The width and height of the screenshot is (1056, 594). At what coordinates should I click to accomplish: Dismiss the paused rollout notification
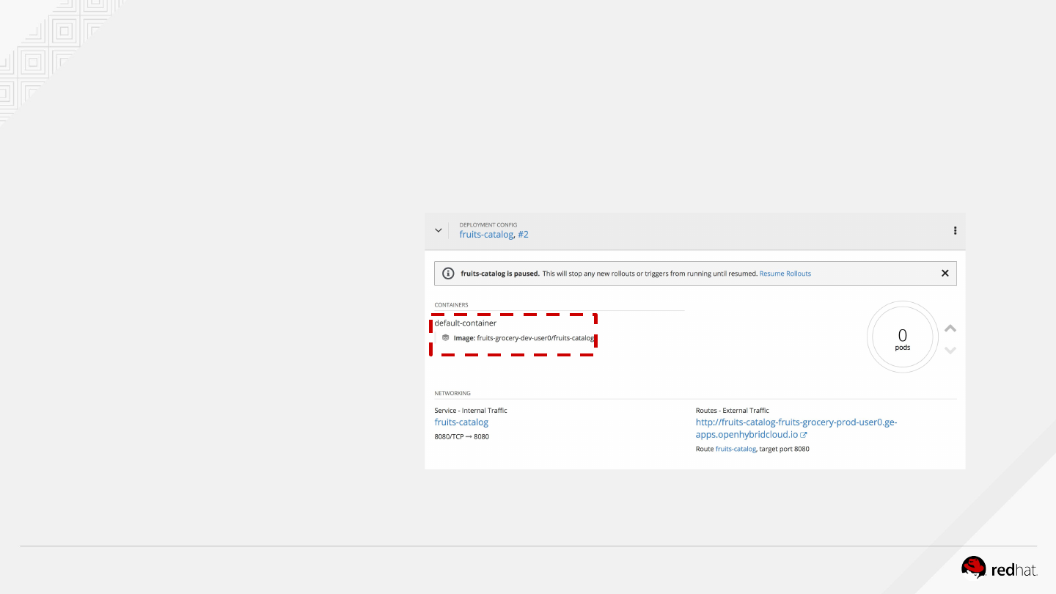click(945, 273)
